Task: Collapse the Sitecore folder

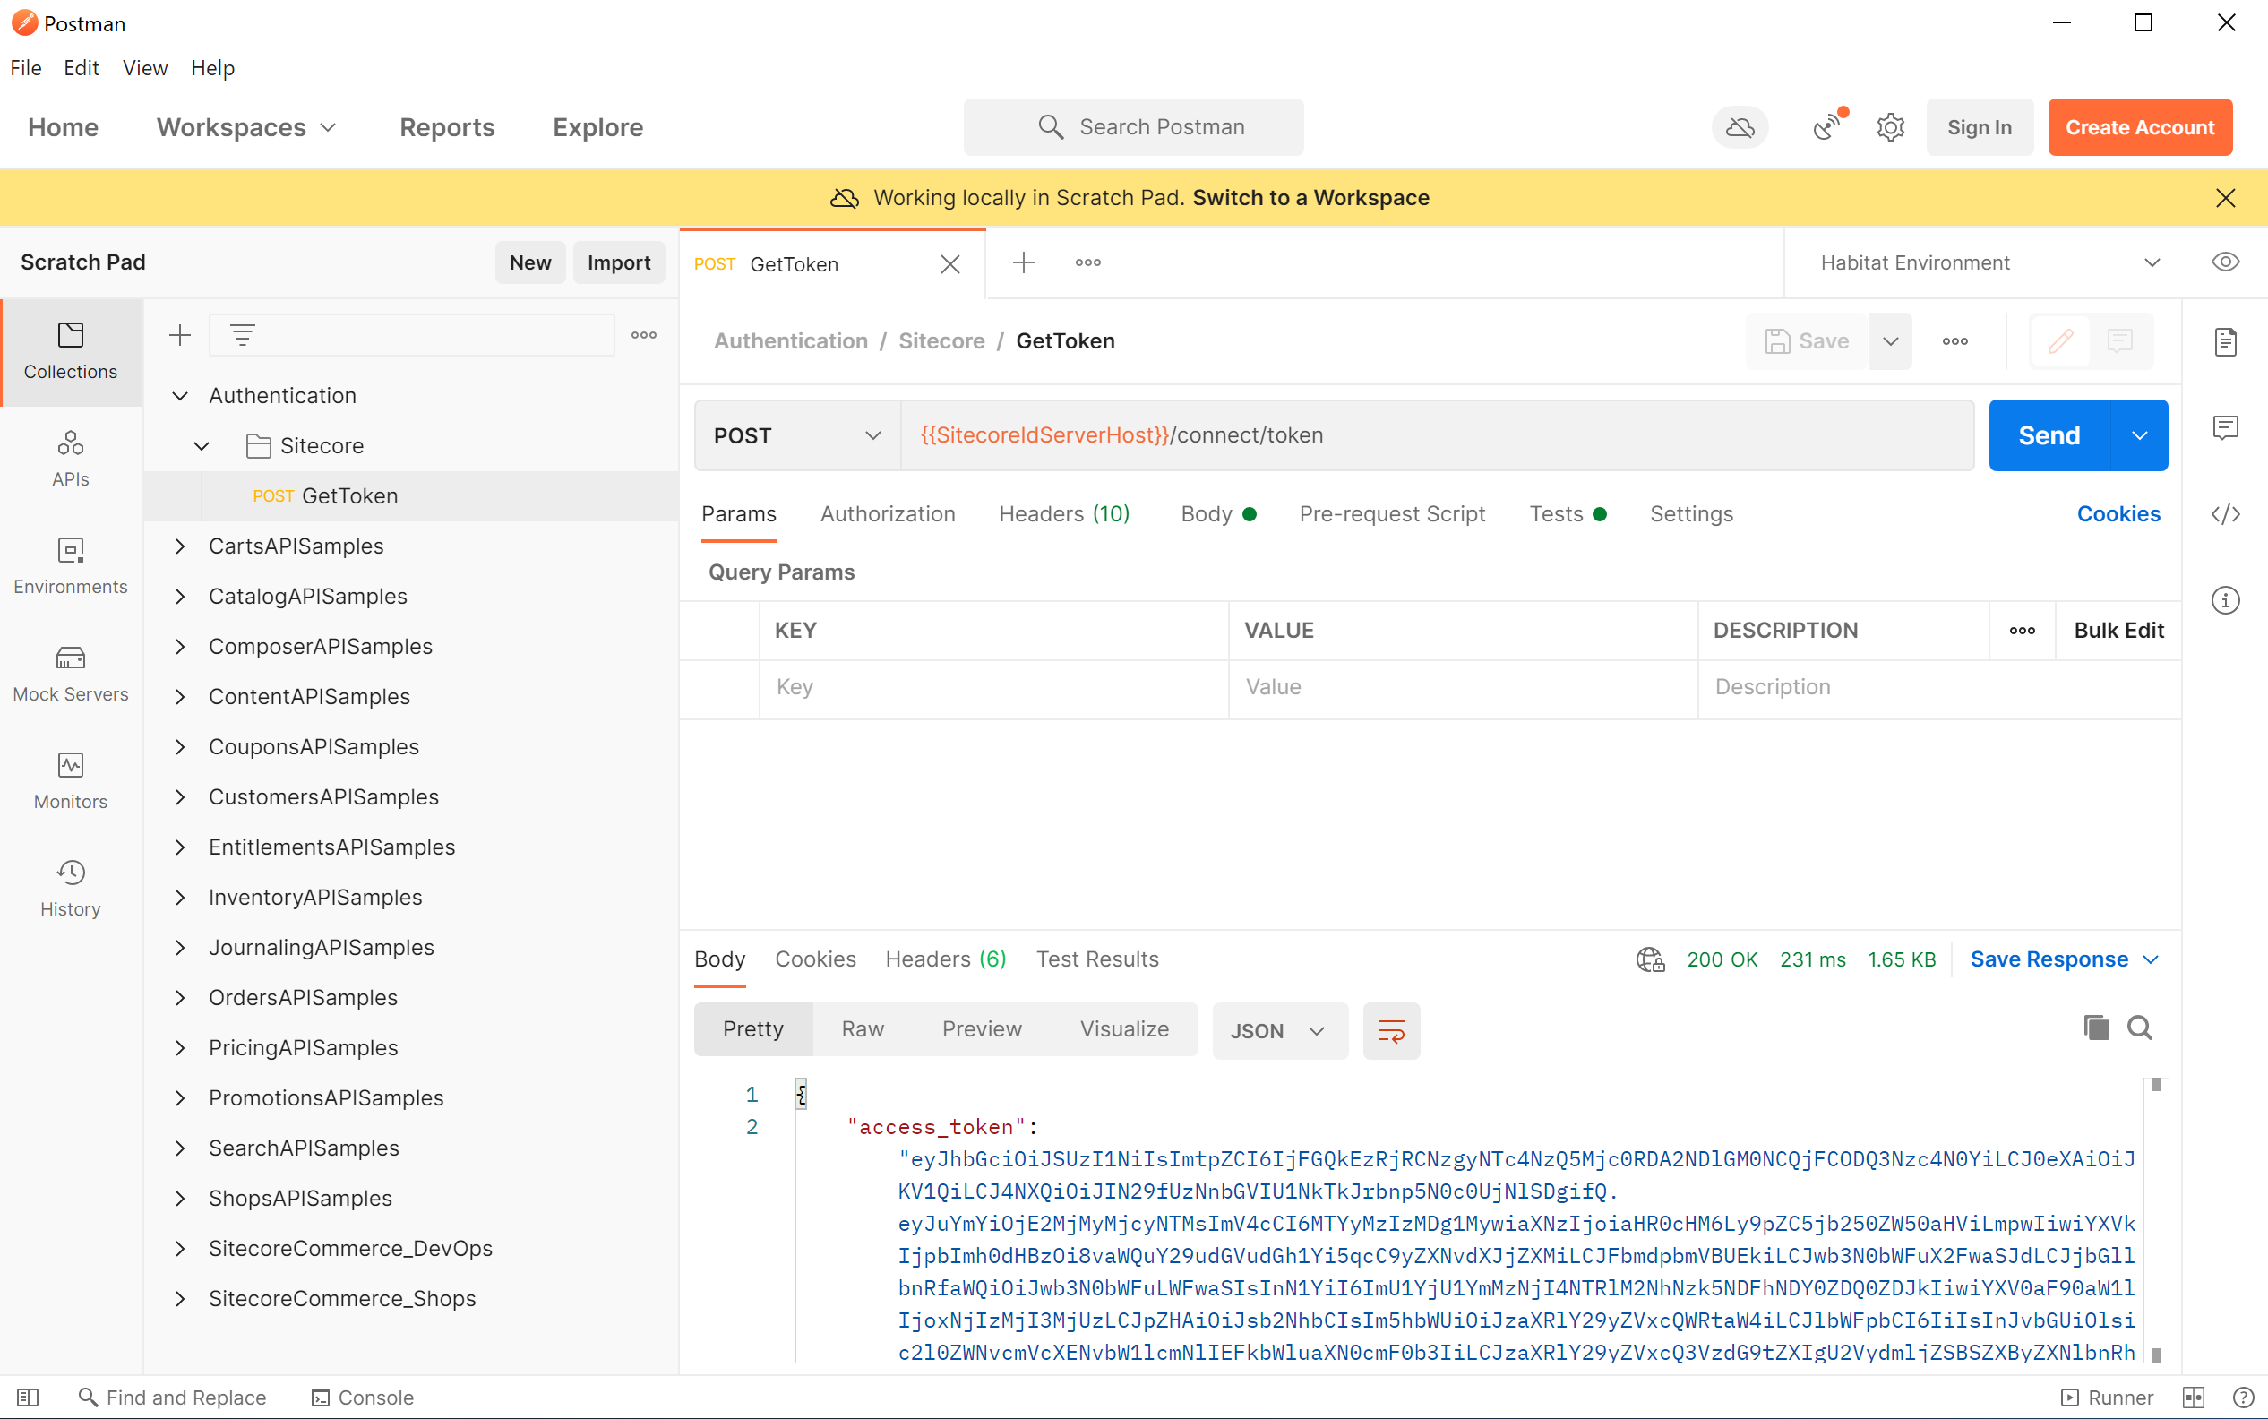Action: coord(202,446)
